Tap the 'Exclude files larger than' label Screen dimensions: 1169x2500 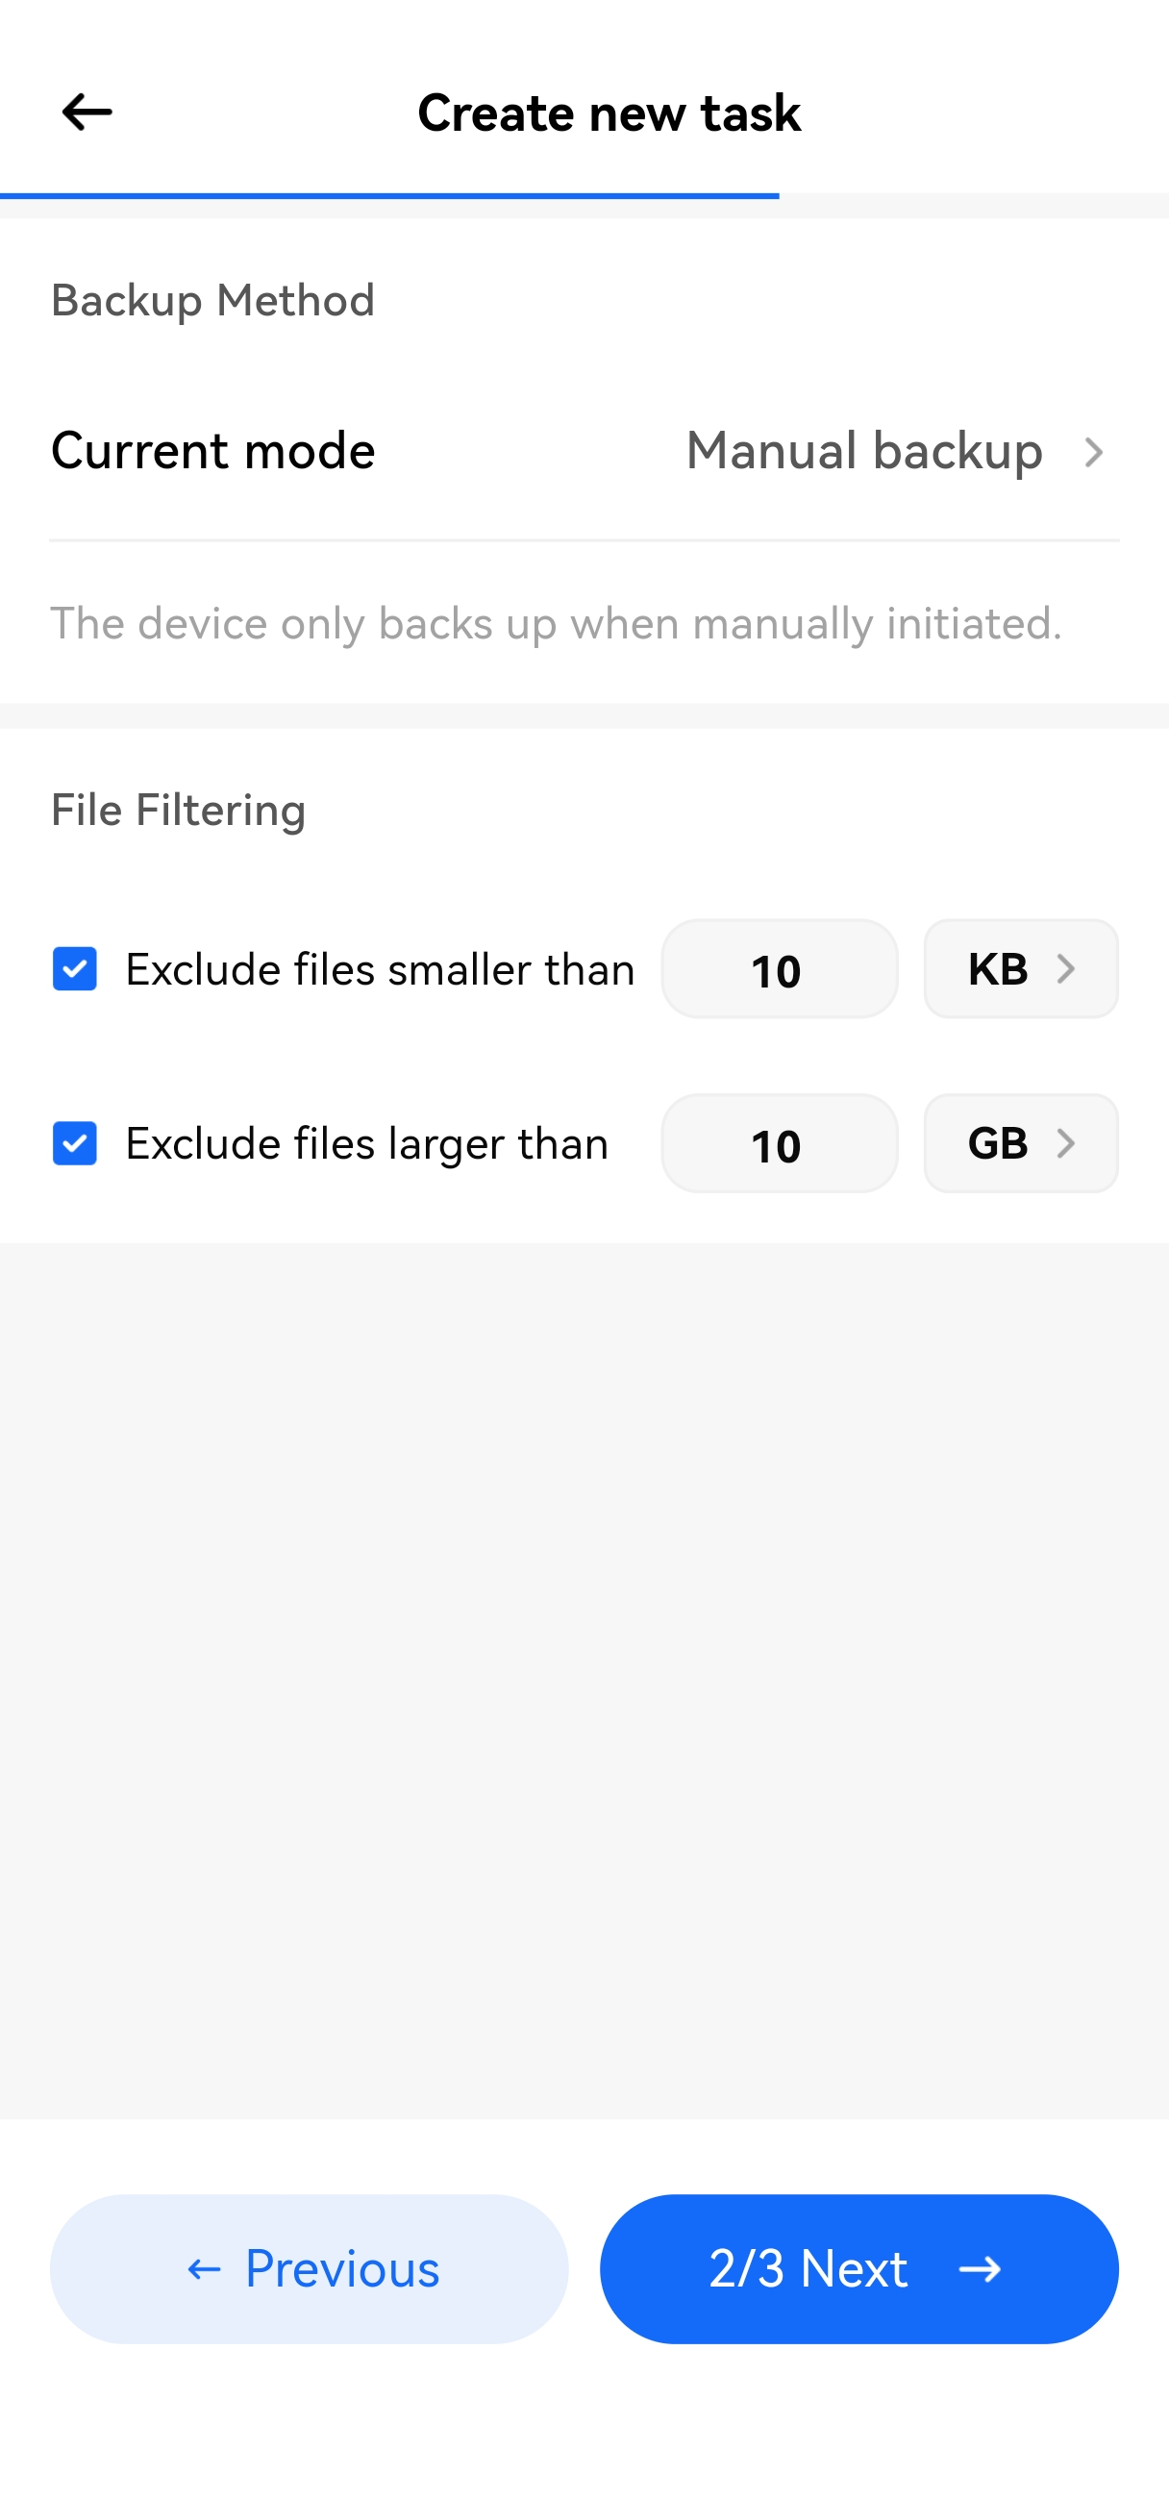(366, 1143)
